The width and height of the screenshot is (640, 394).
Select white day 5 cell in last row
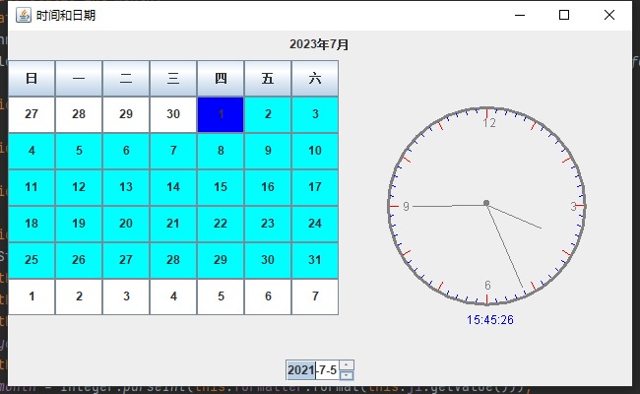click(x=221, y=296)
